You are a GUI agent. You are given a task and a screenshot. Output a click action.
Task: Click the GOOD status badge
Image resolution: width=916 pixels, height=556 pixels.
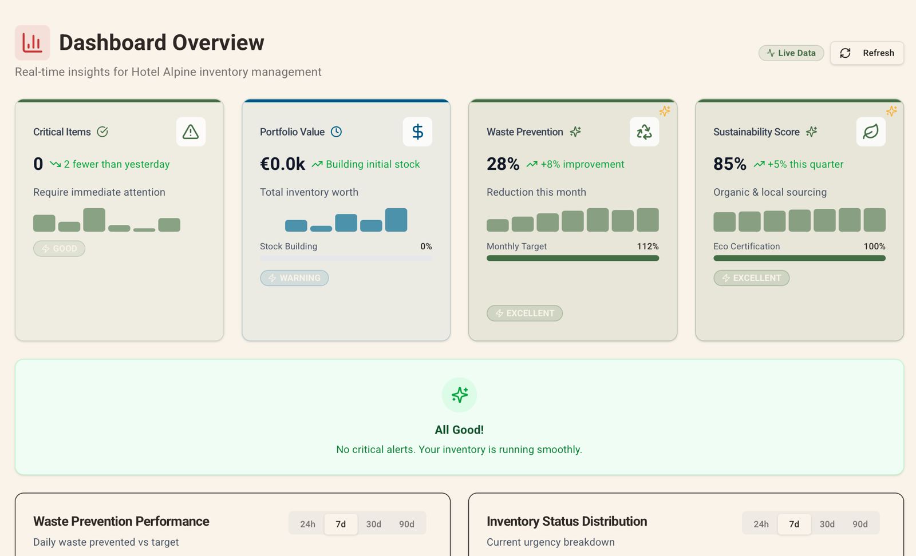[x=59, y=249]
